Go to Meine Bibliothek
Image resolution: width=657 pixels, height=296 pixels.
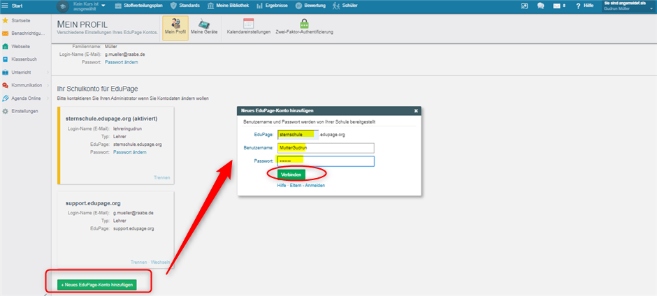tap(228, 6)
